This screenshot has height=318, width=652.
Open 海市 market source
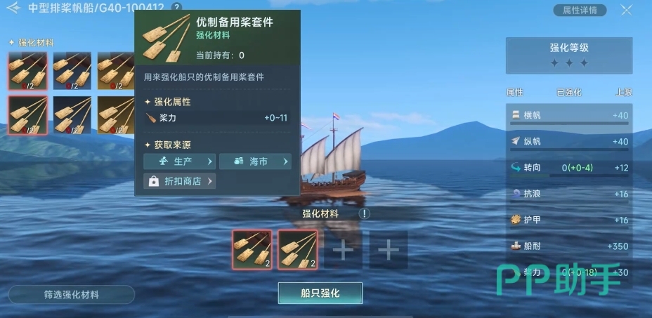(x=255, y=161)
